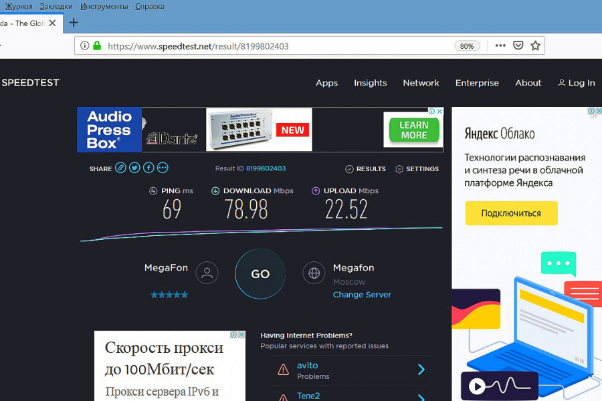Click the avito warning triangle icon
The width and height of the screenshot is (602, 401).
(284, 370)
